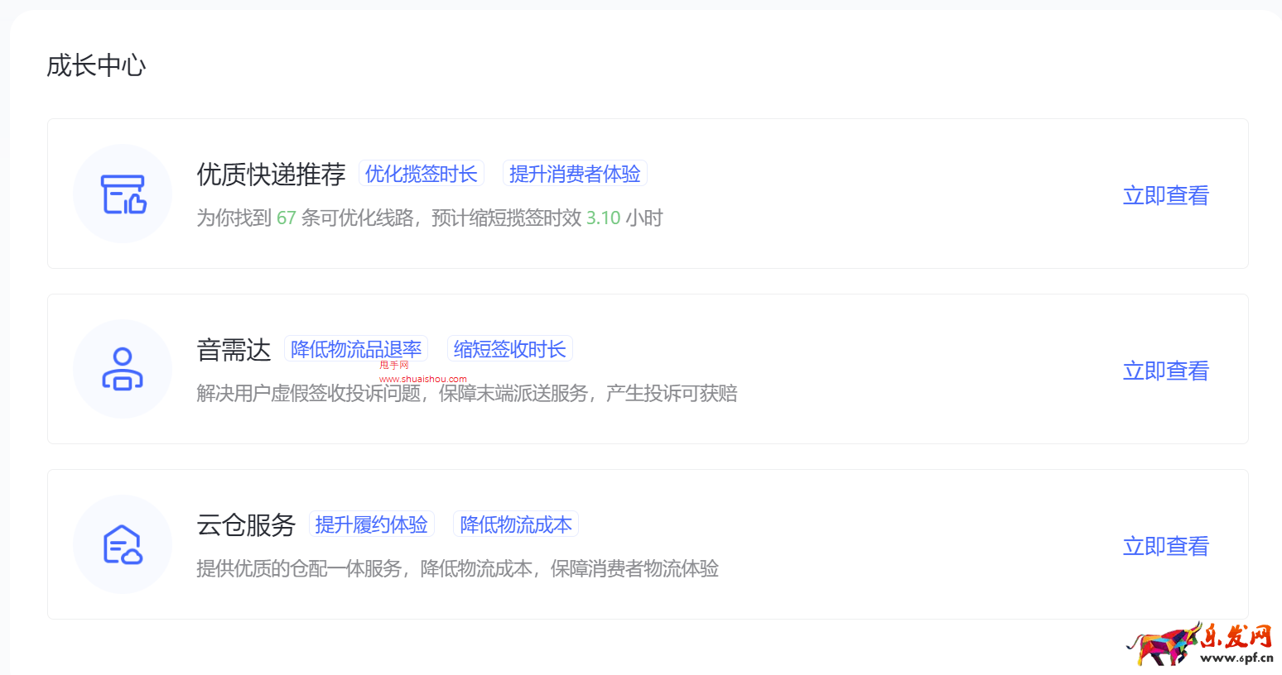Click the 优质快递推荐 card heading
The image size is (1282, 675).
[x=270, y=173]
